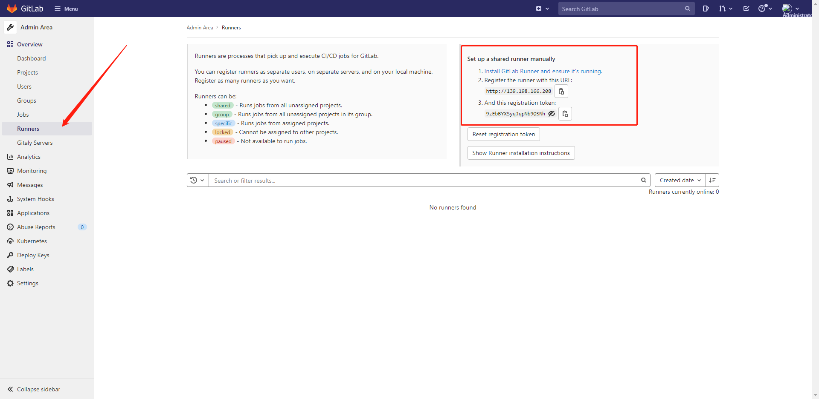Open the main Menu in navbar

[66, 9]
